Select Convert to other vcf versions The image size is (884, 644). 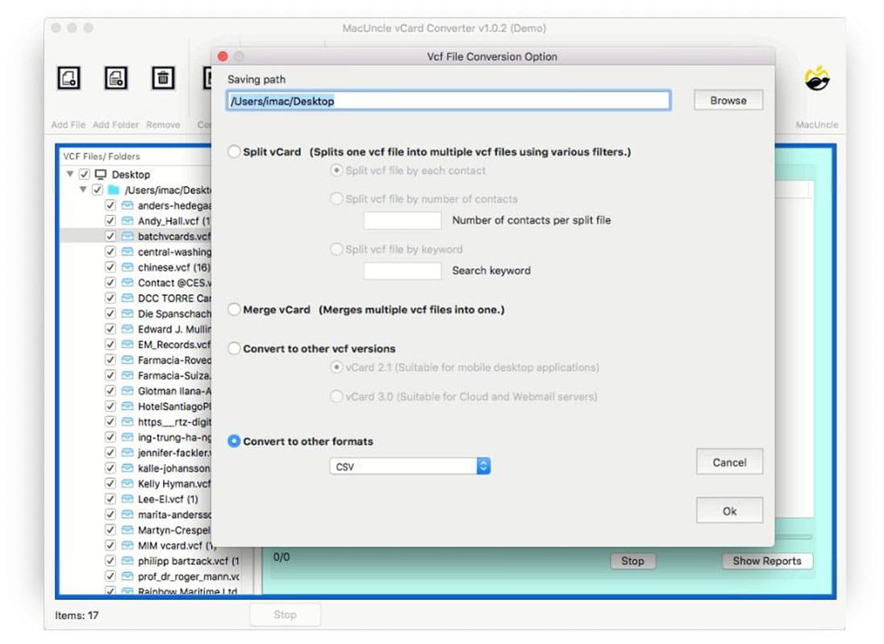click(x=234, y=348)
